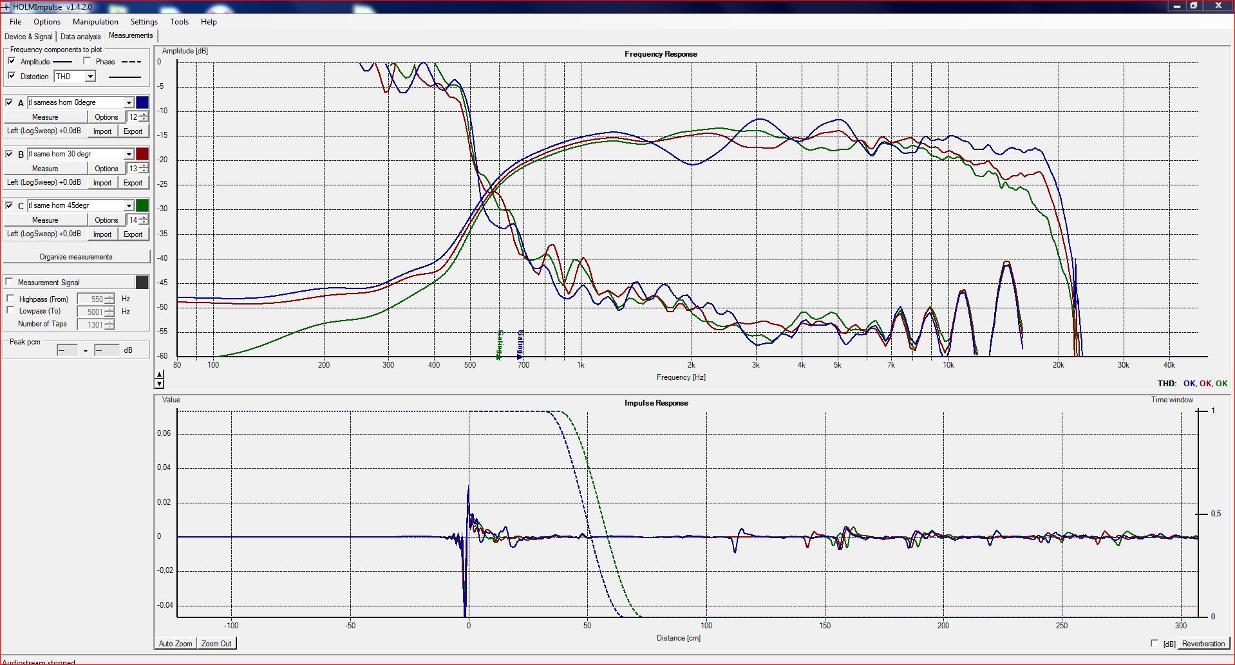Increase measurement A slot number stepper
Viewport: 1235px width, 665px height.
point(144,114)
